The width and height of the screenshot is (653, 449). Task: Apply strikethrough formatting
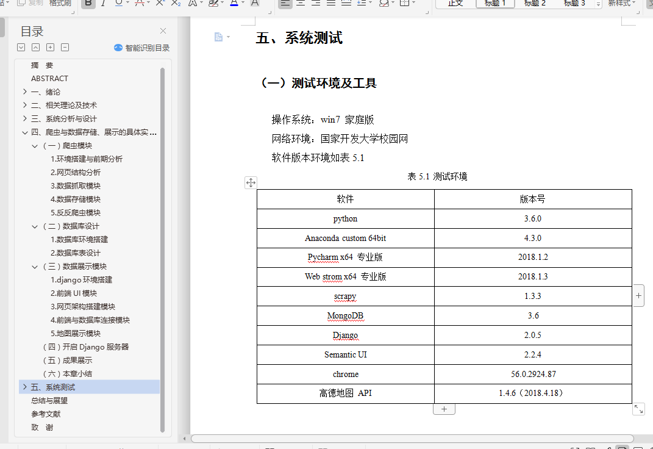(x=140, y=3)
